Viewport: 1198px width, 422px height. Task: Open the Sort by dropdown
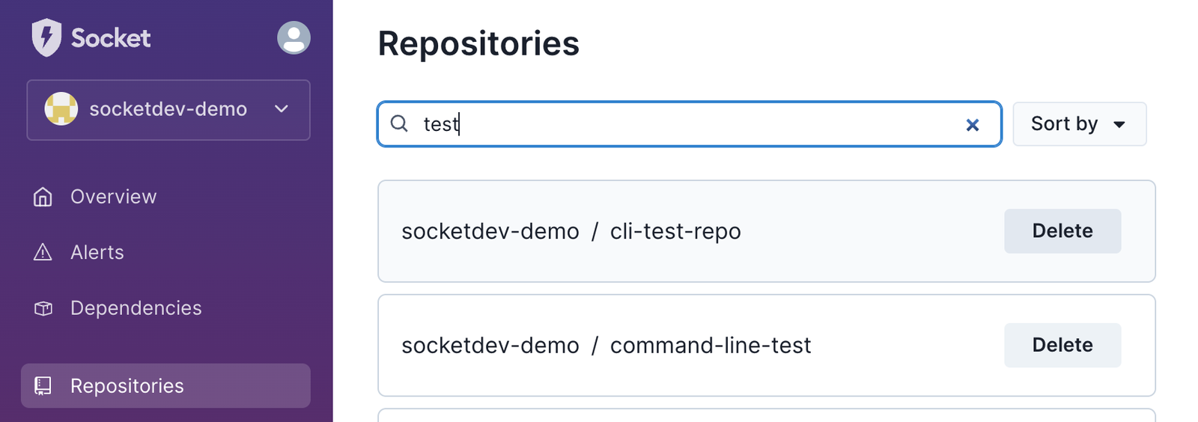1079,124
